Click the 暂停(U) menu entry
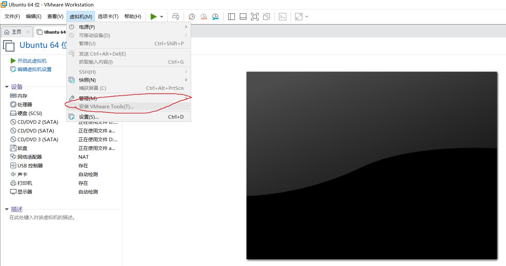 pos(129,43)
